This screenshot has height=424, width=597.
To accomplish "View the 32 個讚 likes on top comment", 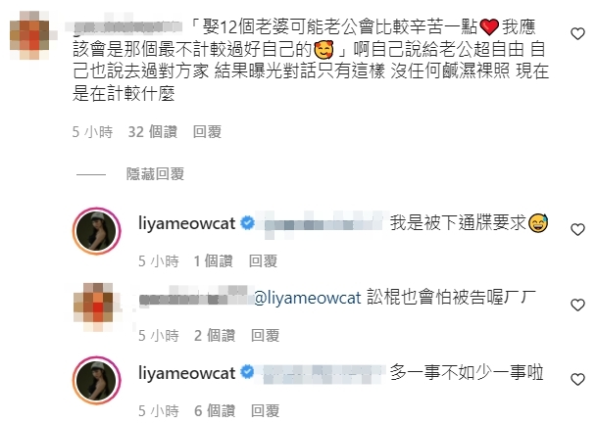I will click(153, 132).
